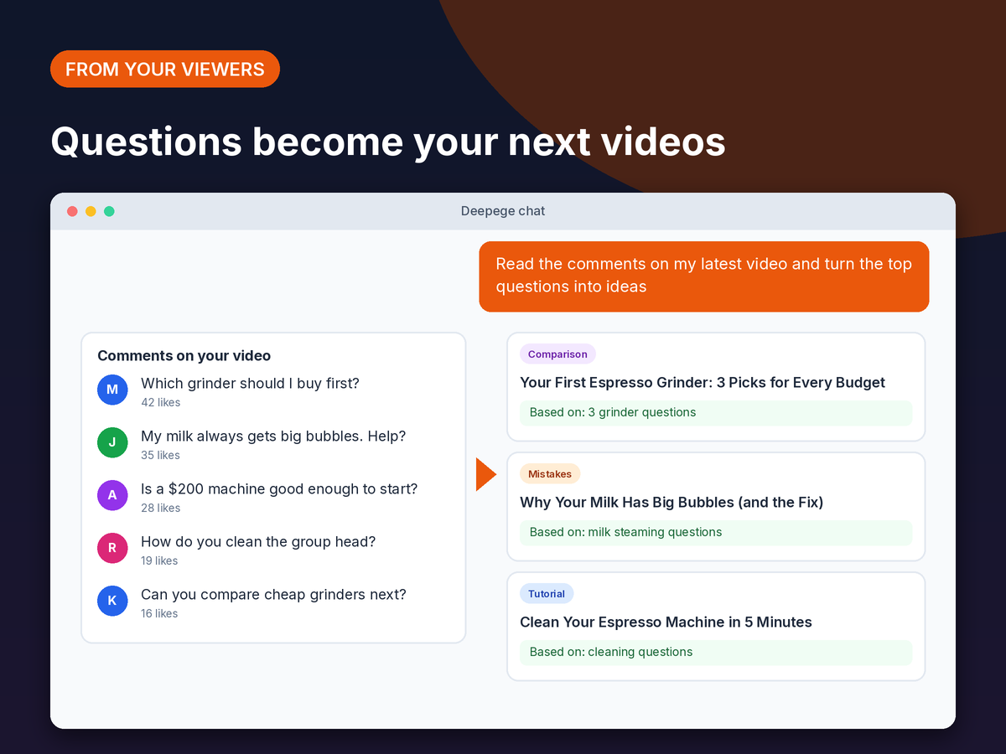
Task: Click the '28 likes' count
Action: pyautogui.click(x=160, y=509)
